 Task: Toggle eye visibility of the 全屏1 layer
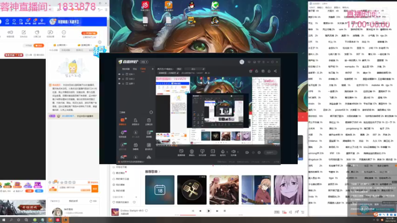point(119,83)
